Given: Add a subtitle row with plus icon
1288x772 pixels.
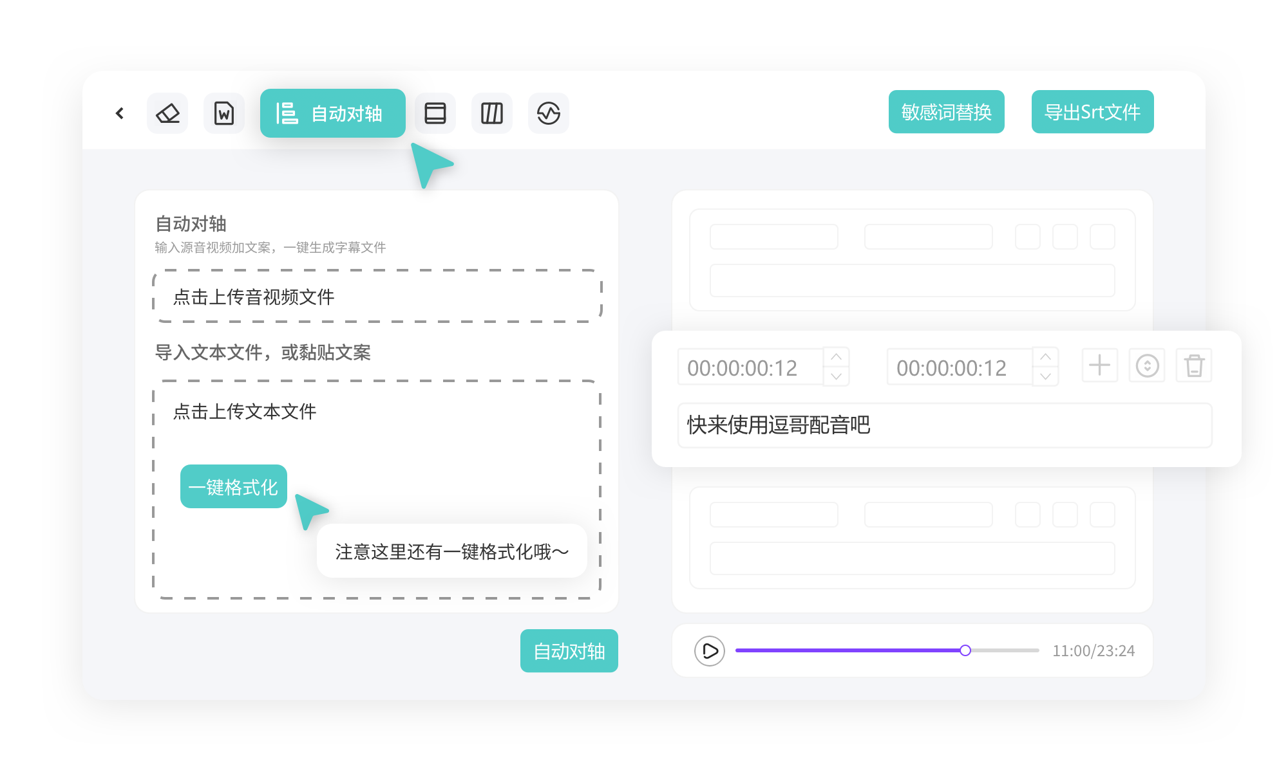Looking at the screenshot, I should (1099, 365).
